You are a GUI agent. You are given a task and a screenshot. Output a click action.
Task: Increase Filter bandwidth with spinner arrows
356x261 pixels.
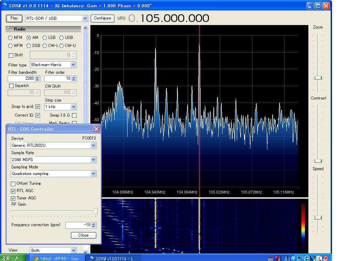tap(37, 77)
